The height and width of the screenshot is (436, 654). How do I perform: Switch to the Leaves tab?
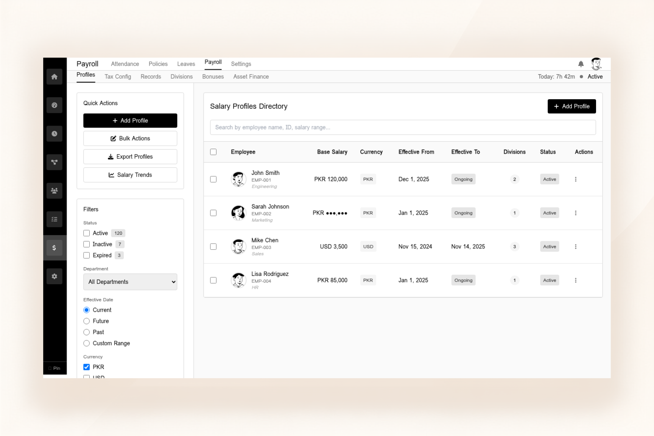[186, 64]
